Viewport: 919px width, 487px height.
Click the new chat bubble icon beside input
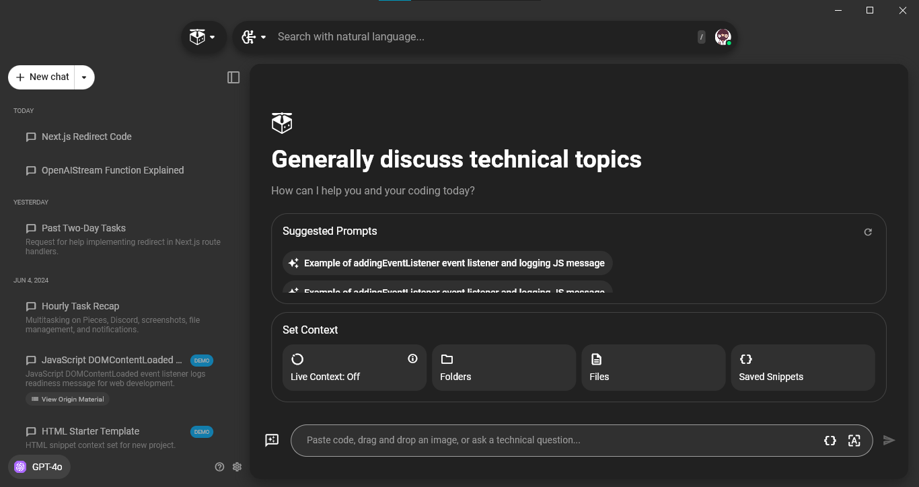pos(272,440)
